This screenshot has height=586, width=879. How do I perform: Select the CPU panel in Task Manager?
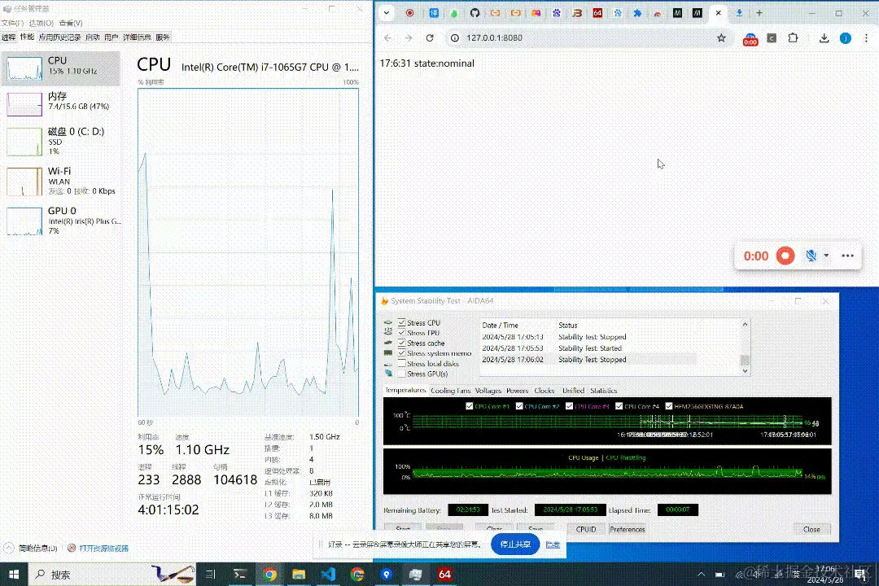pyautogui.click(x=60, y=68)
